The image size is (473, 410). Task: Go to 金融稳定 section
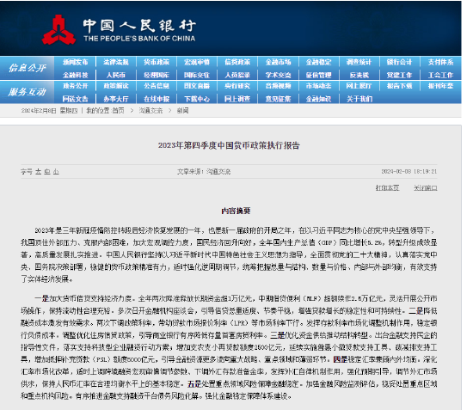tap(318, 62)
